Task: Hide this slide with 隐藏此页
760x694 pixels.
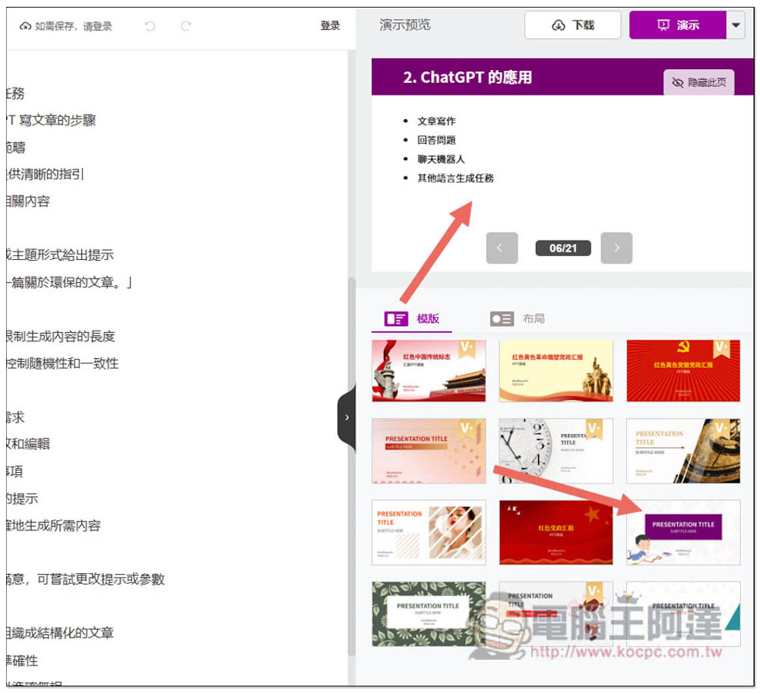Action: 698,82
